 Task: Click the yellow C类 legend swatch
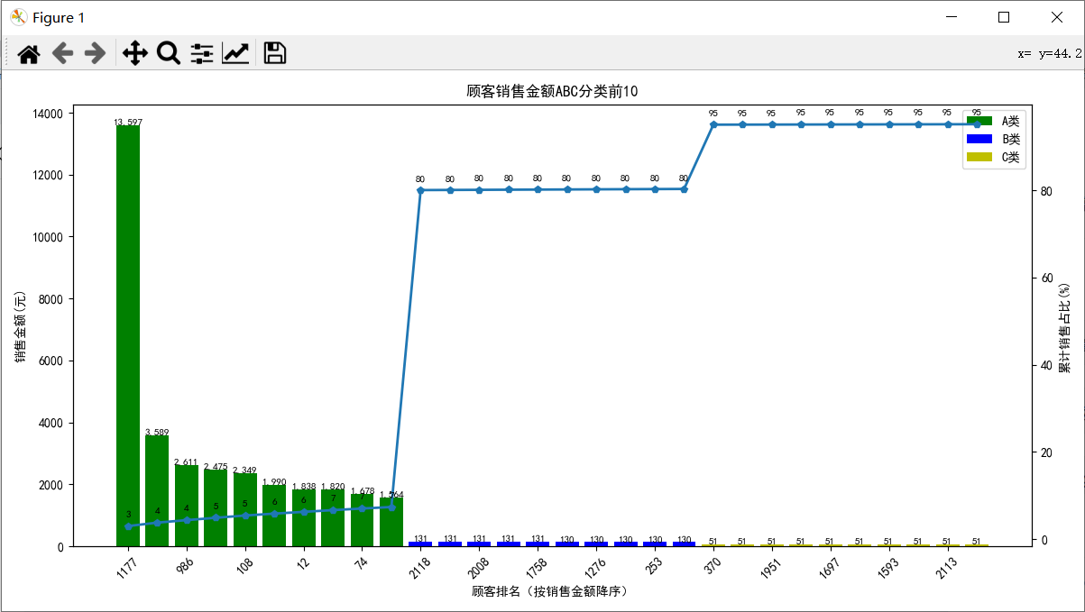(x=979, y=157)
